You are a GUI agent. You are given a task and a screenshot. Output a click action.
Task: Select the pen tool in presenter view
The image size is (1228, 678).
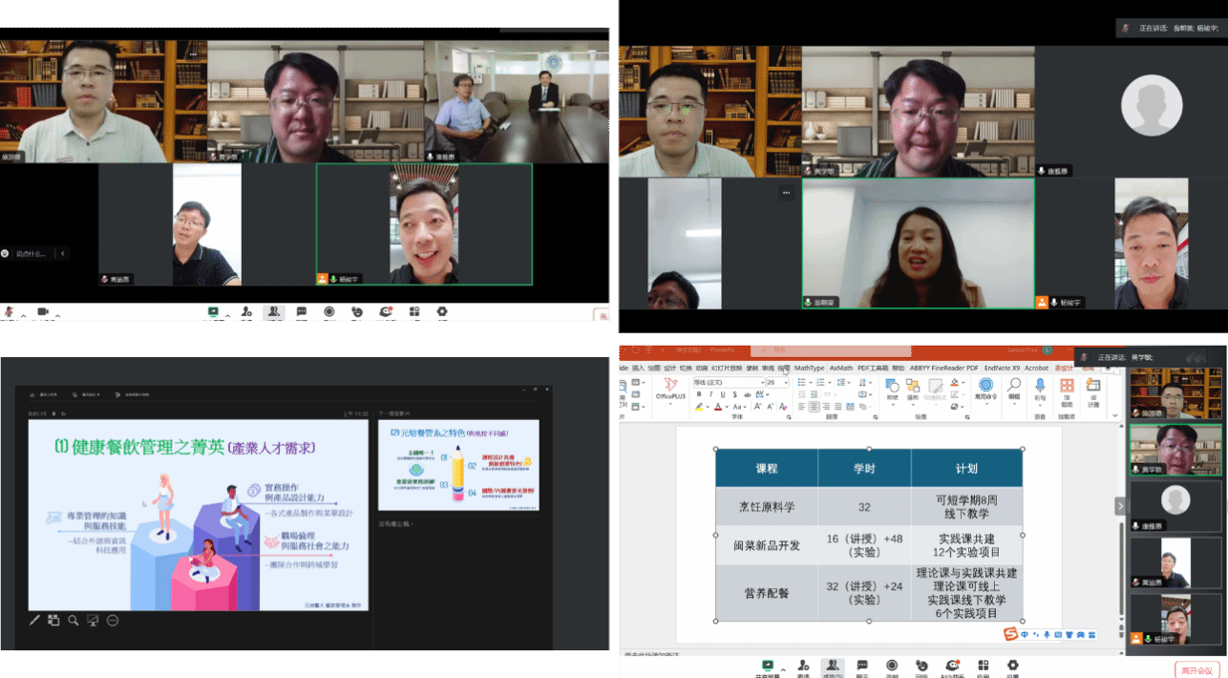point(35,620)
